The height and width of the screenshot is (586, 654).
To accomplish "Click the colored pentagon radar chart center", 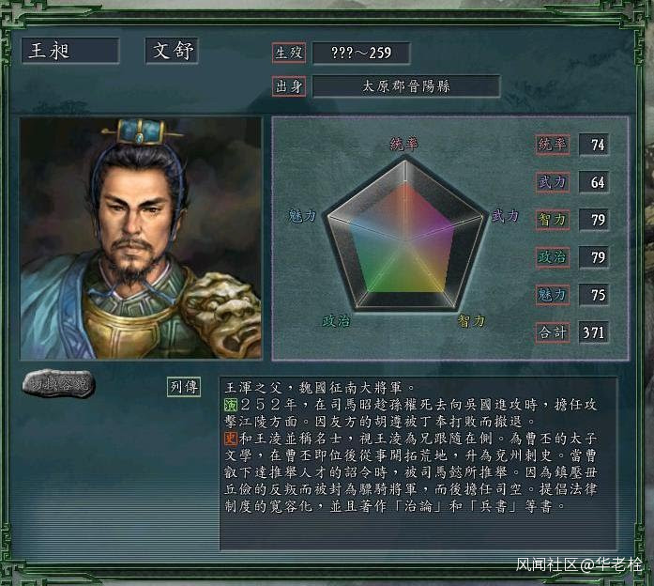I will click(x=405, y=240).
